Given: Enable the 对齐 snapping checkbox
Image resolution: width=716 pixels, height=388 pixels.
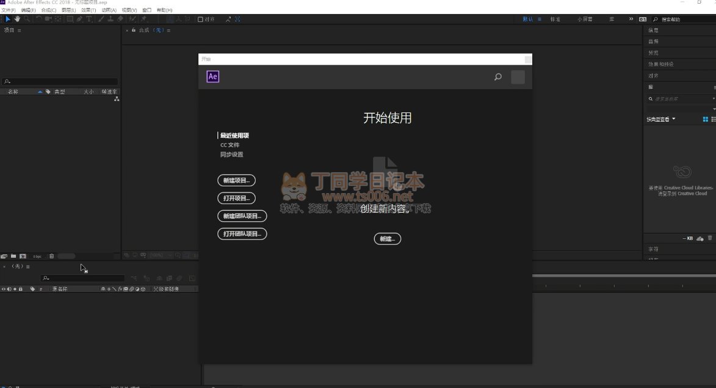Looking at the screenshot, I should tap(200, 20).
